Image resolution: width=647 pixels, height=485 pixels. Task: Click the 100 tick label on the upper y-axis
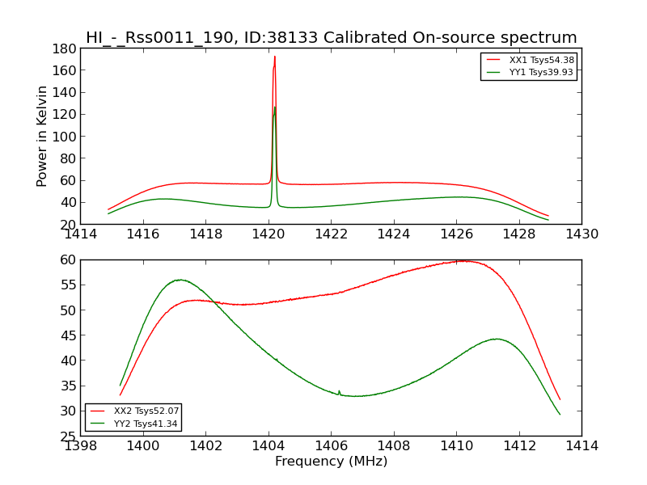64,137
